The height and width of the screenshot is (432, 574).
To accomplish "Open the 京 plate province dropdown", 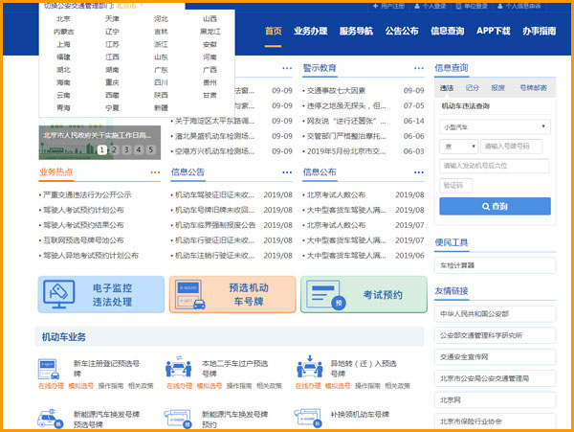I will 456,147.
